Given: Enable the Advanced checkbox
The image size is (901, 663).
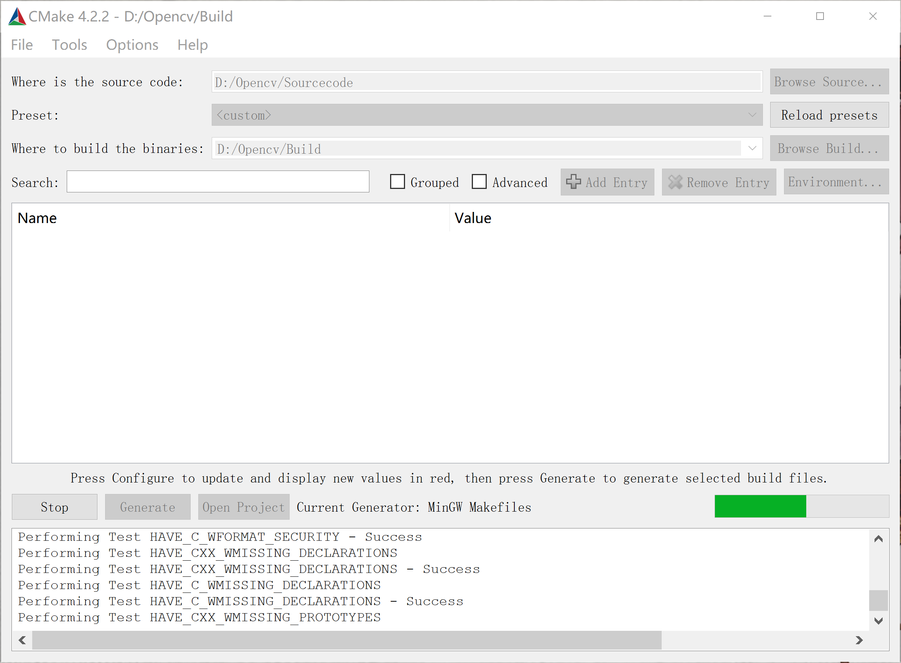Looking at the screenshot, I should (x=479, y=182).
